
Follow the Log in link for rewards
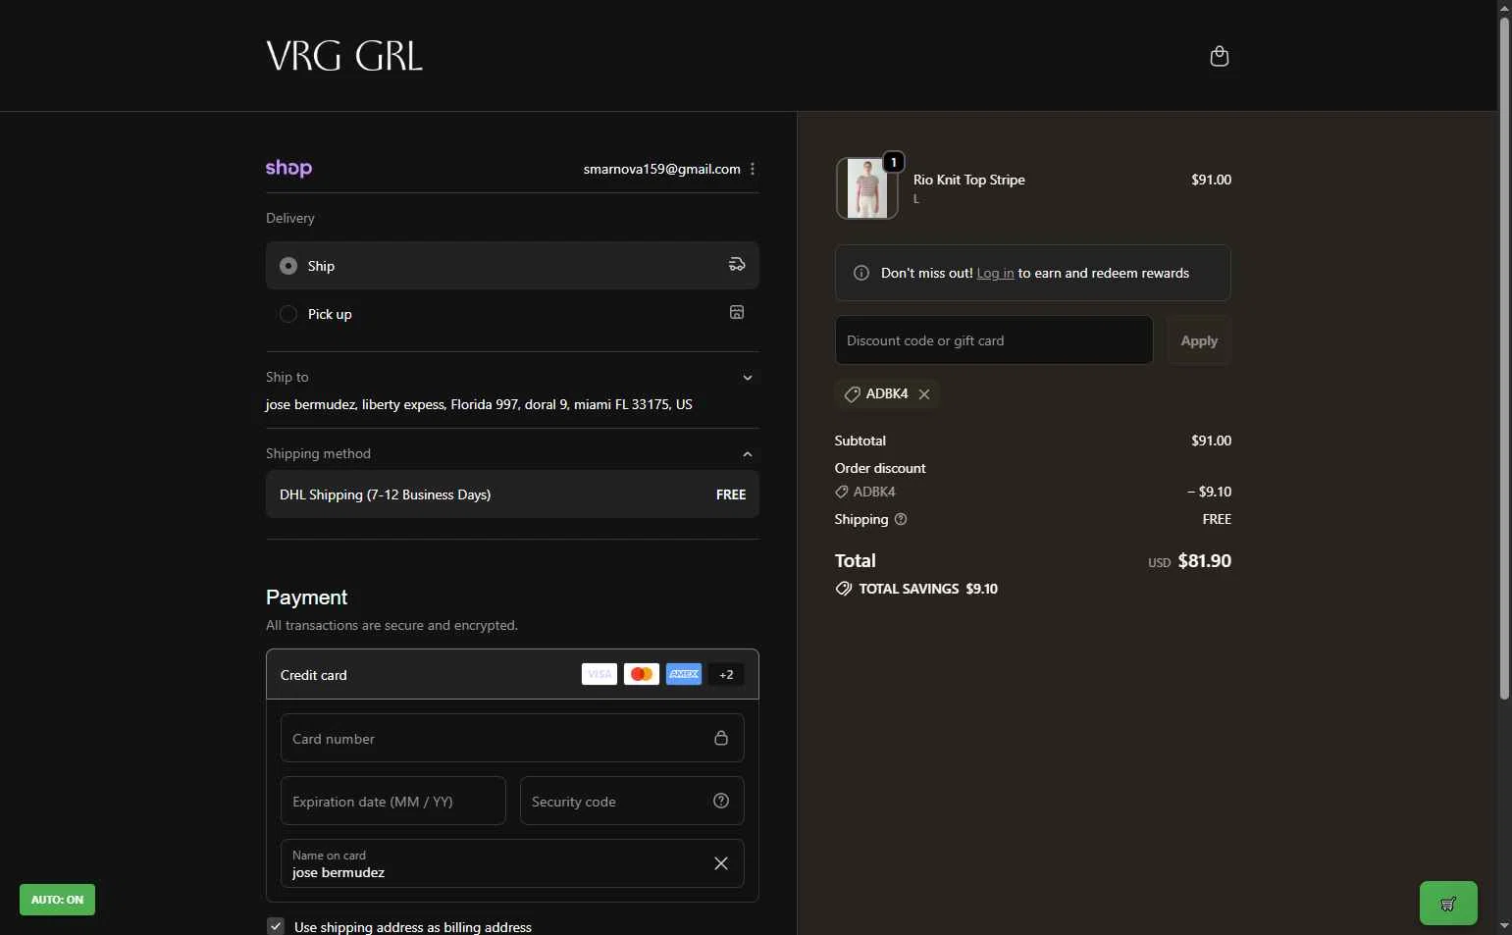(995, 273)
